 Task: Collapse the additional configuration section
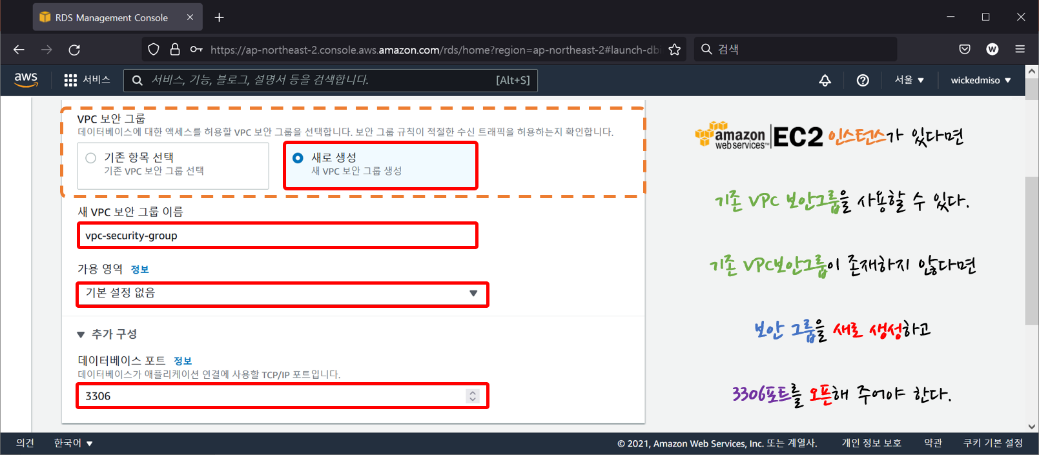81,334
